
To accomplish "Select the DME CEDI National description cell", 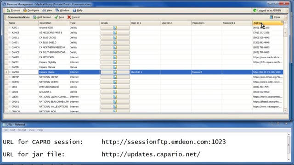I will click(54, 87).
